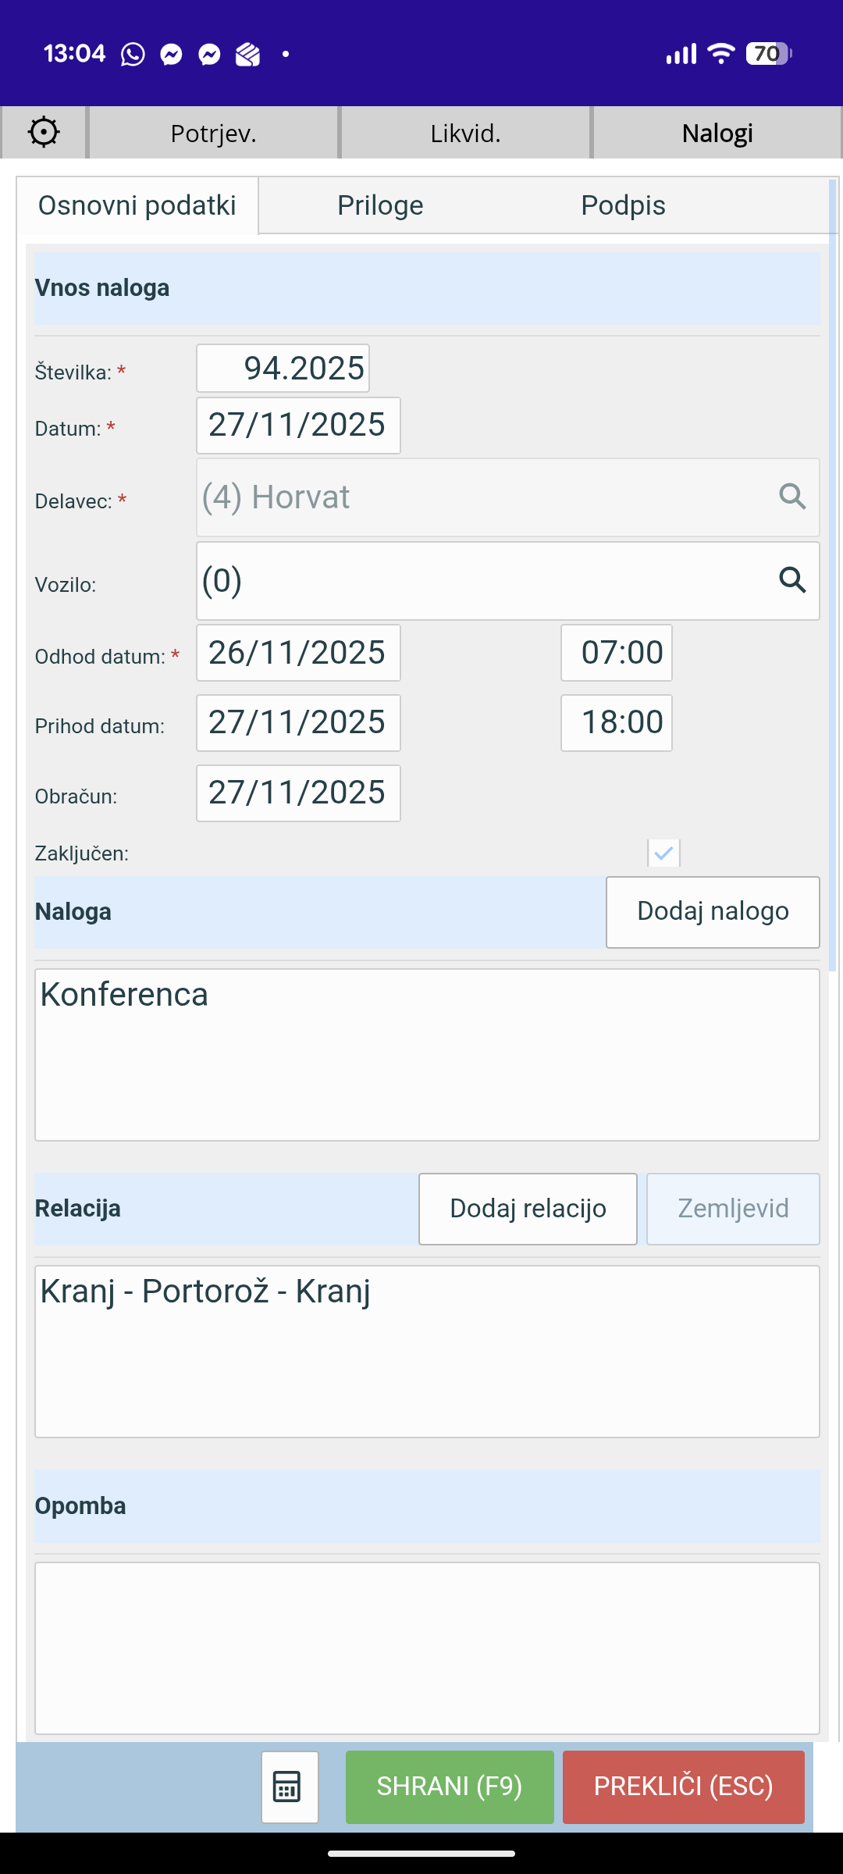Toggle the Zaključen checkbox
This screenshot has height=1874, width=843.
[x=663, y=853]
